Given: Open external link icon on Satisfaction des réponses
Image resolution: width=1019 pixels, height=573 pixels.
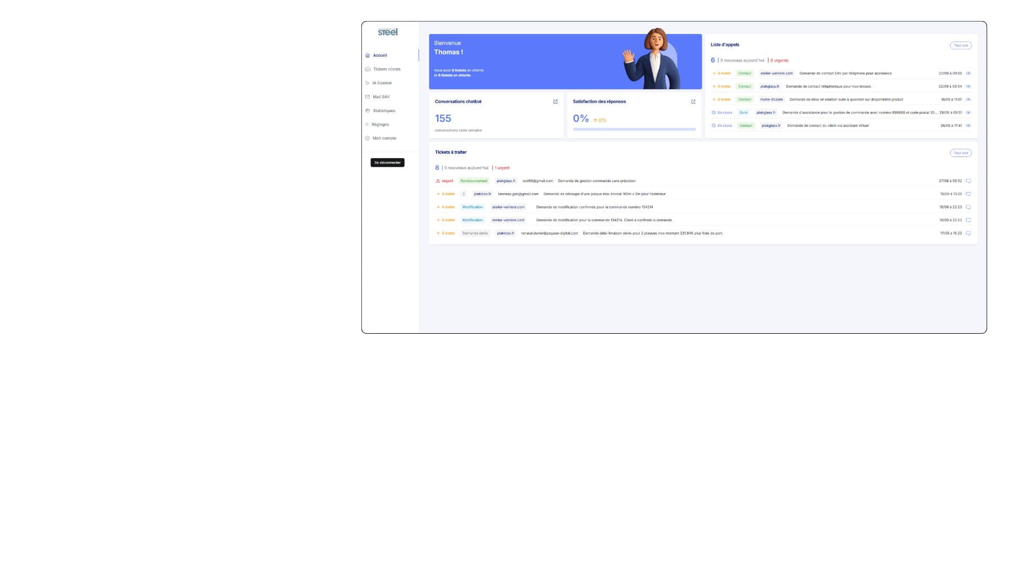Looking at the screenshot, I should [x=693, y=101].
